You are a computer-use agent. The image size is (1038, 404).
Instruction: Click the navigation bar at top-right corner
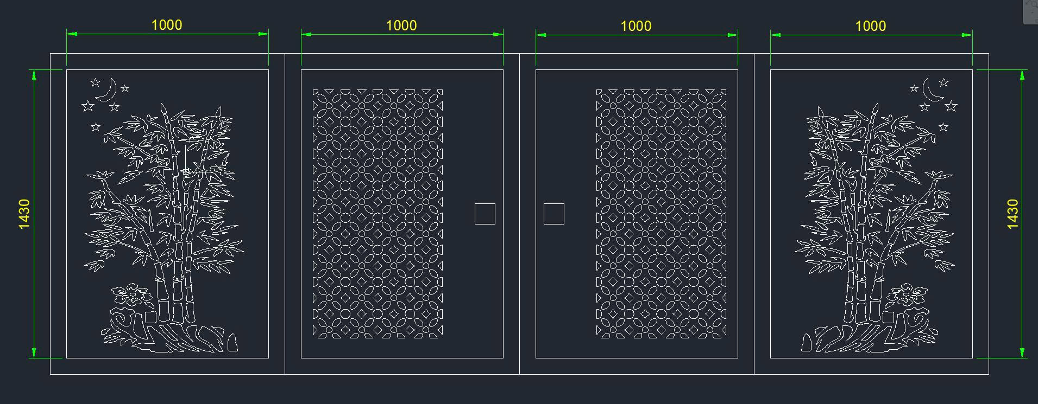[x=1030, y=12]
